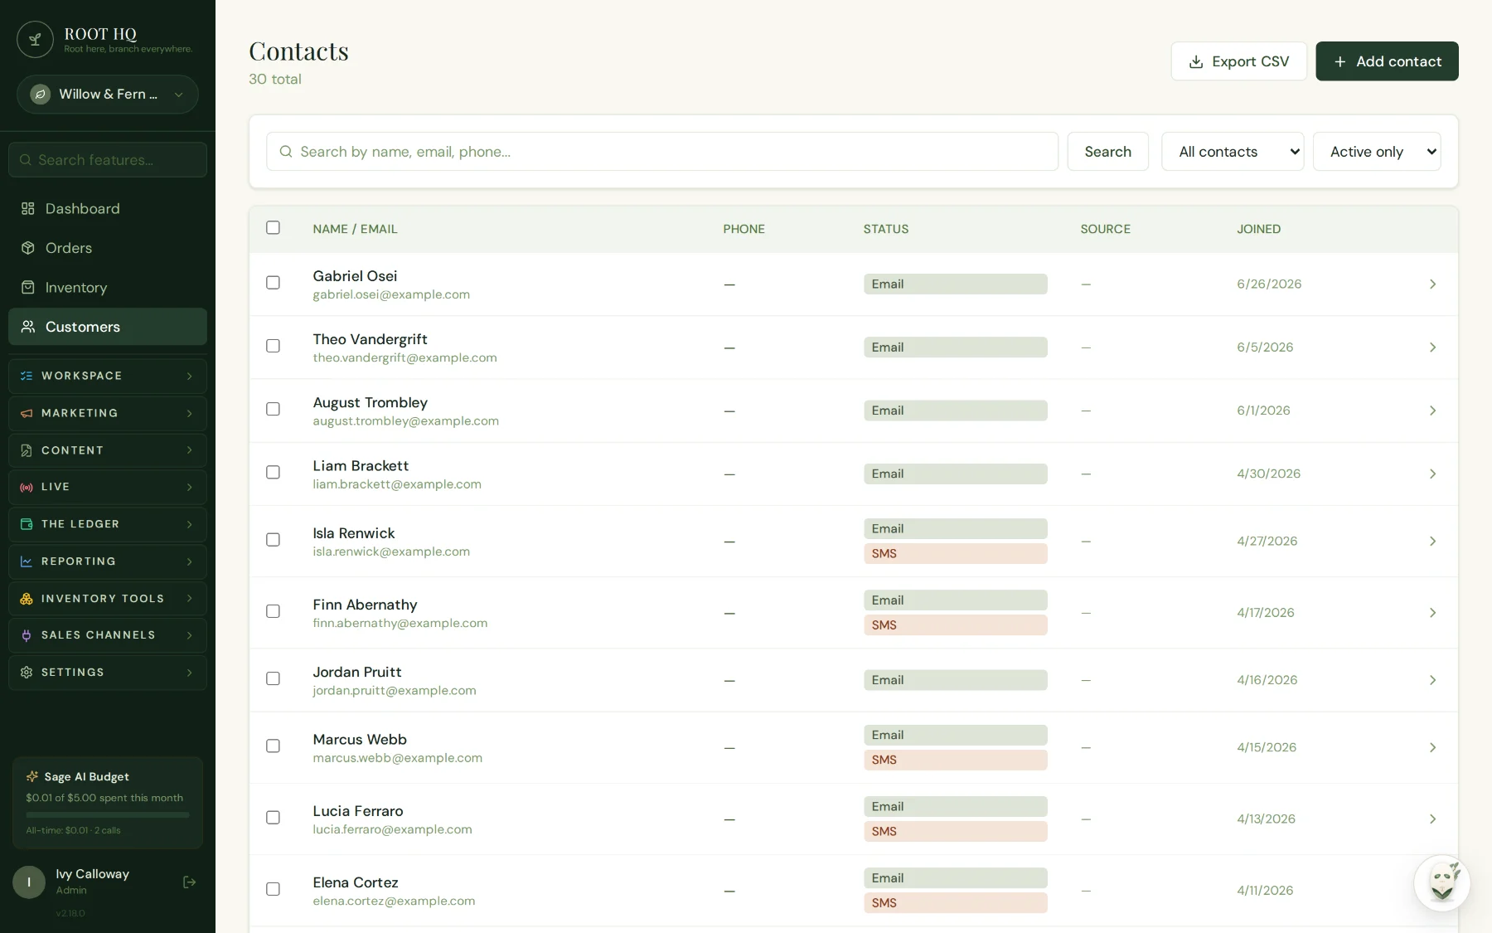This screenshot has height=933, width=1492.
Task: Click the Inventory Tools boxes icon
Action: pyautogui.click(x=27, y=599)
